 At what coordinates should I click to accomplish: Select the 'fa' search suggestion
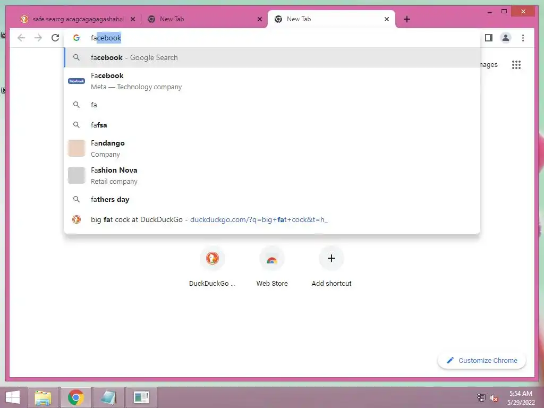click(x=272, y=105)
